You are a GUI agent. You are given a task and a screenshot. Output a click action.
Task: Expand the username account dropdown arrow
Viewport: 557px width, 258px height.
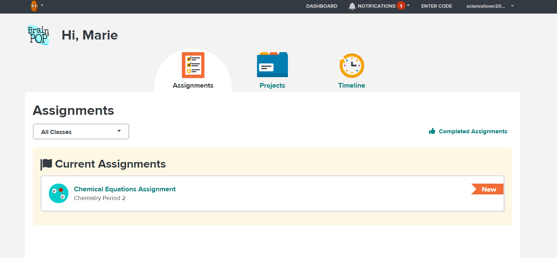click(x=512, y=6)
